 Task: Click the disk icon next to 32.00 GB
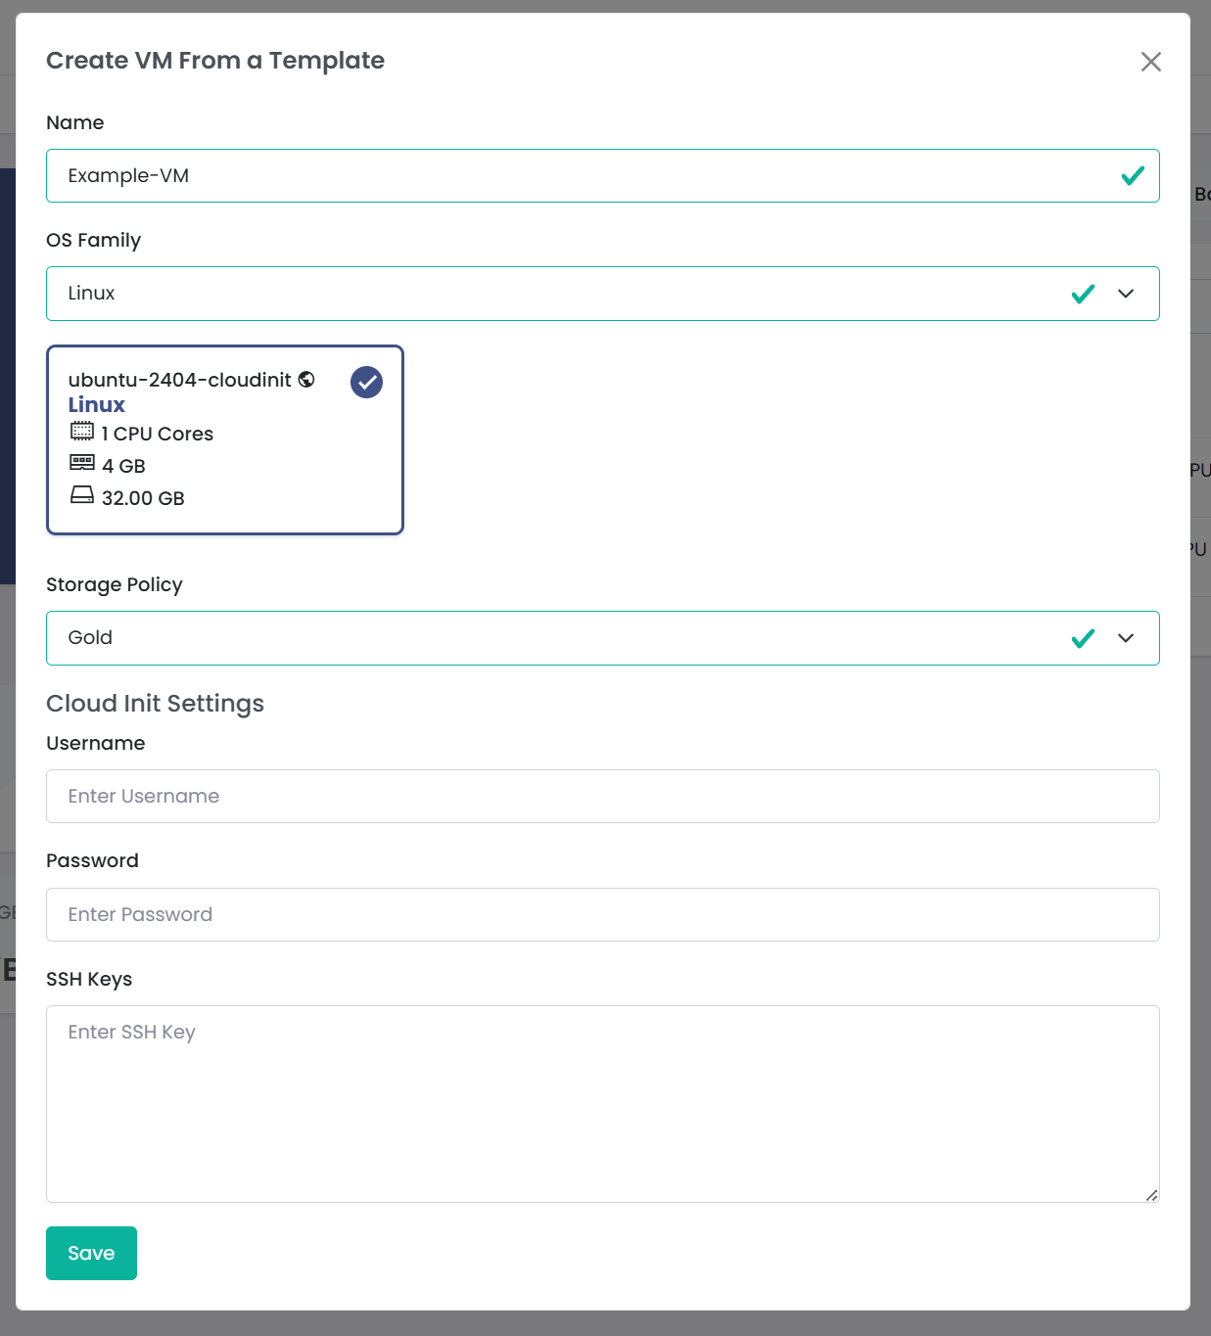[83, 497]
